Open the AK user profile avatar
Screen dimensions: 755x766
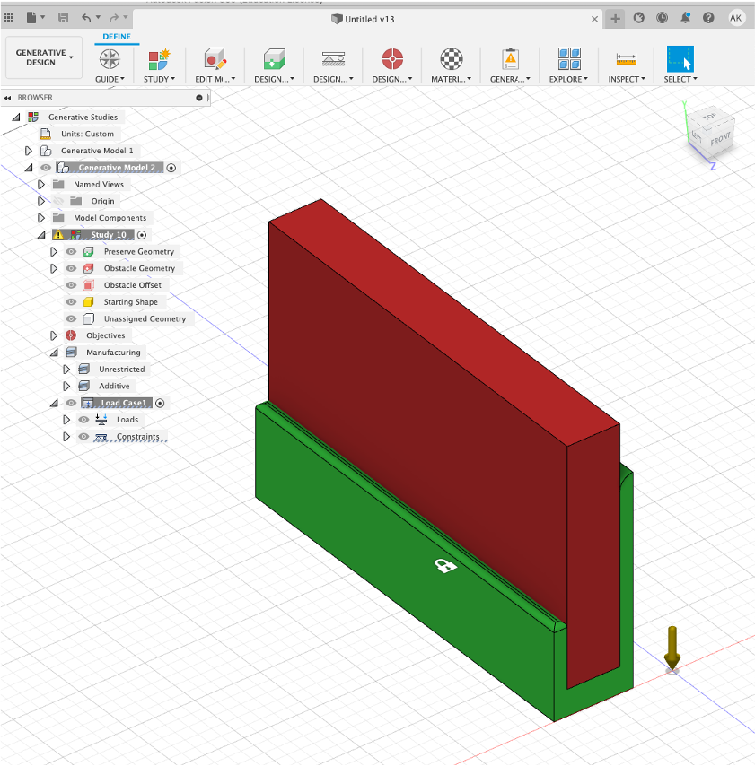735,18
